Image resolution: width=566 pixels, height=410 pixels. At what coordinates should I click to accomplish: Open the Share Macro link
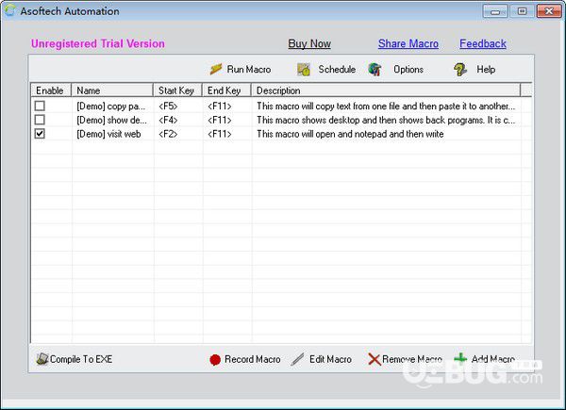pyautogui.click(x=408, y=43)
